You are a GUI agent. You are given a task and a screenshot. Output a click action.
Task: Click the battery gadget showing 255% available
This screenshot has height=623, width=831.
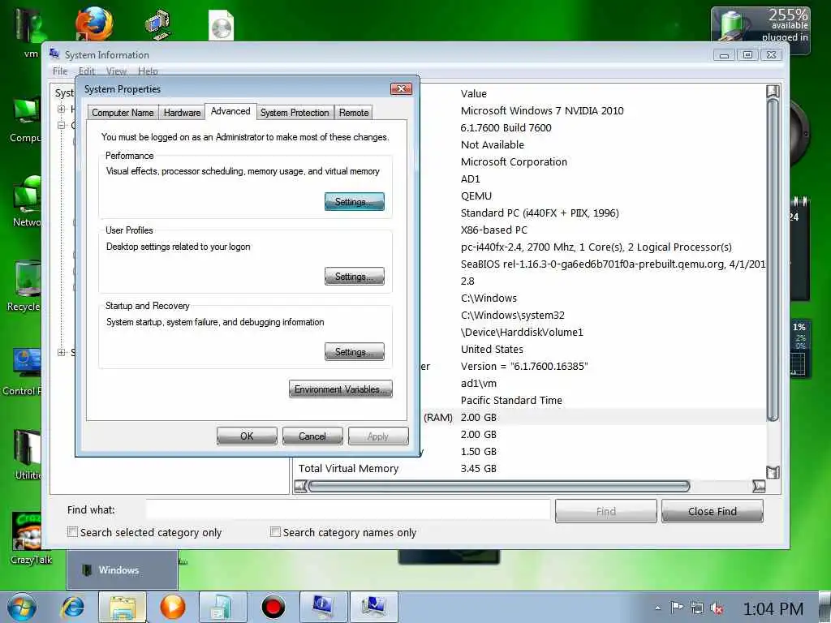coord(760,25)
